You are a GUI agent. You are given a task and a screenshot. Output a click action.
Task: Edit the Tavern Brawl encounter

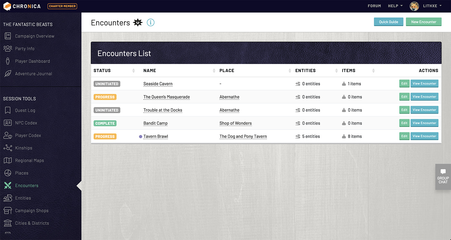[404, 136]
